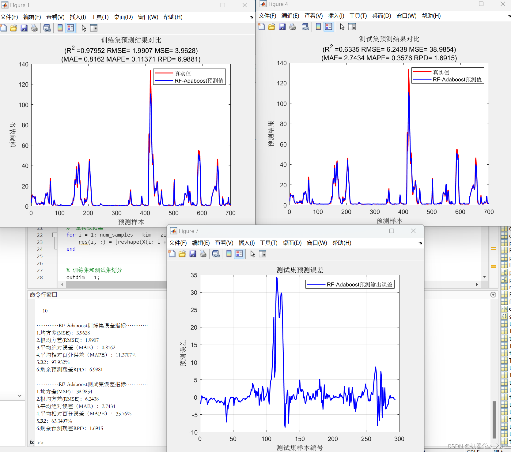511x452 pixels.
Task: Click editor horizontal scrollbar thumb
Action: pos(116,285)
